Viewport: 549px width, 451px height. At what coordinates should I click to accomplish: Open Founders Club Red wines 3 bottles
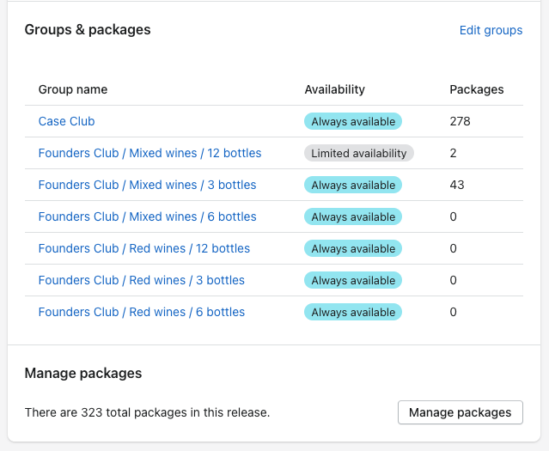point(142,280)
